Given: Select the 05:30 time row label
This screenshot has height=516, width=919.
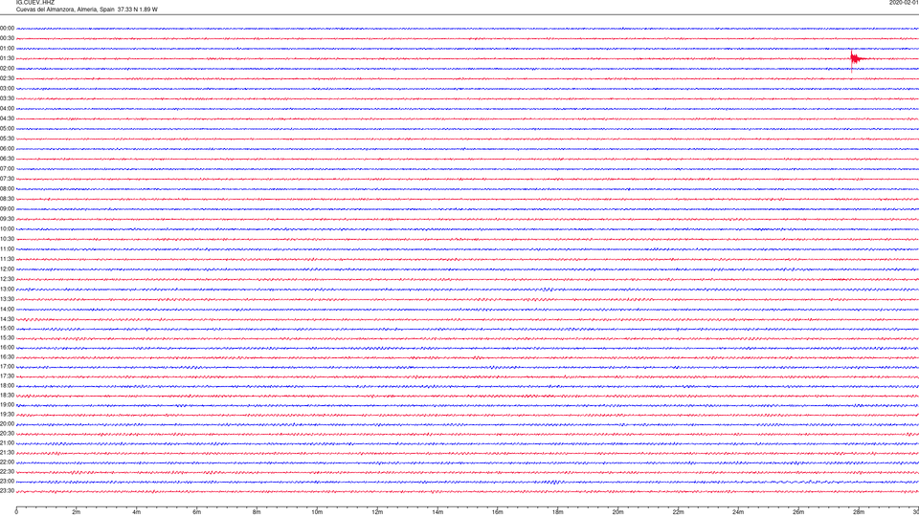Looking at the screenshot, I should [x=7, y=139].
